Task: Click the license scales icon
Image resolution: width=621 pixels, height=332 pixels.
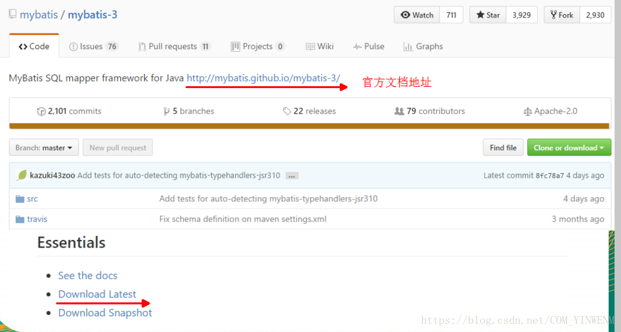Action: 528,111
